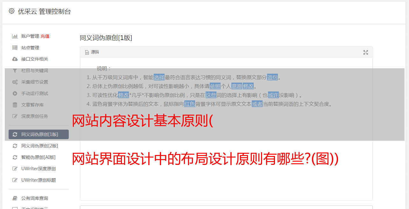Click the edit icon beside UWriter深度原创
The height and width of the screenshot is (209, 409).
[15, 169]
